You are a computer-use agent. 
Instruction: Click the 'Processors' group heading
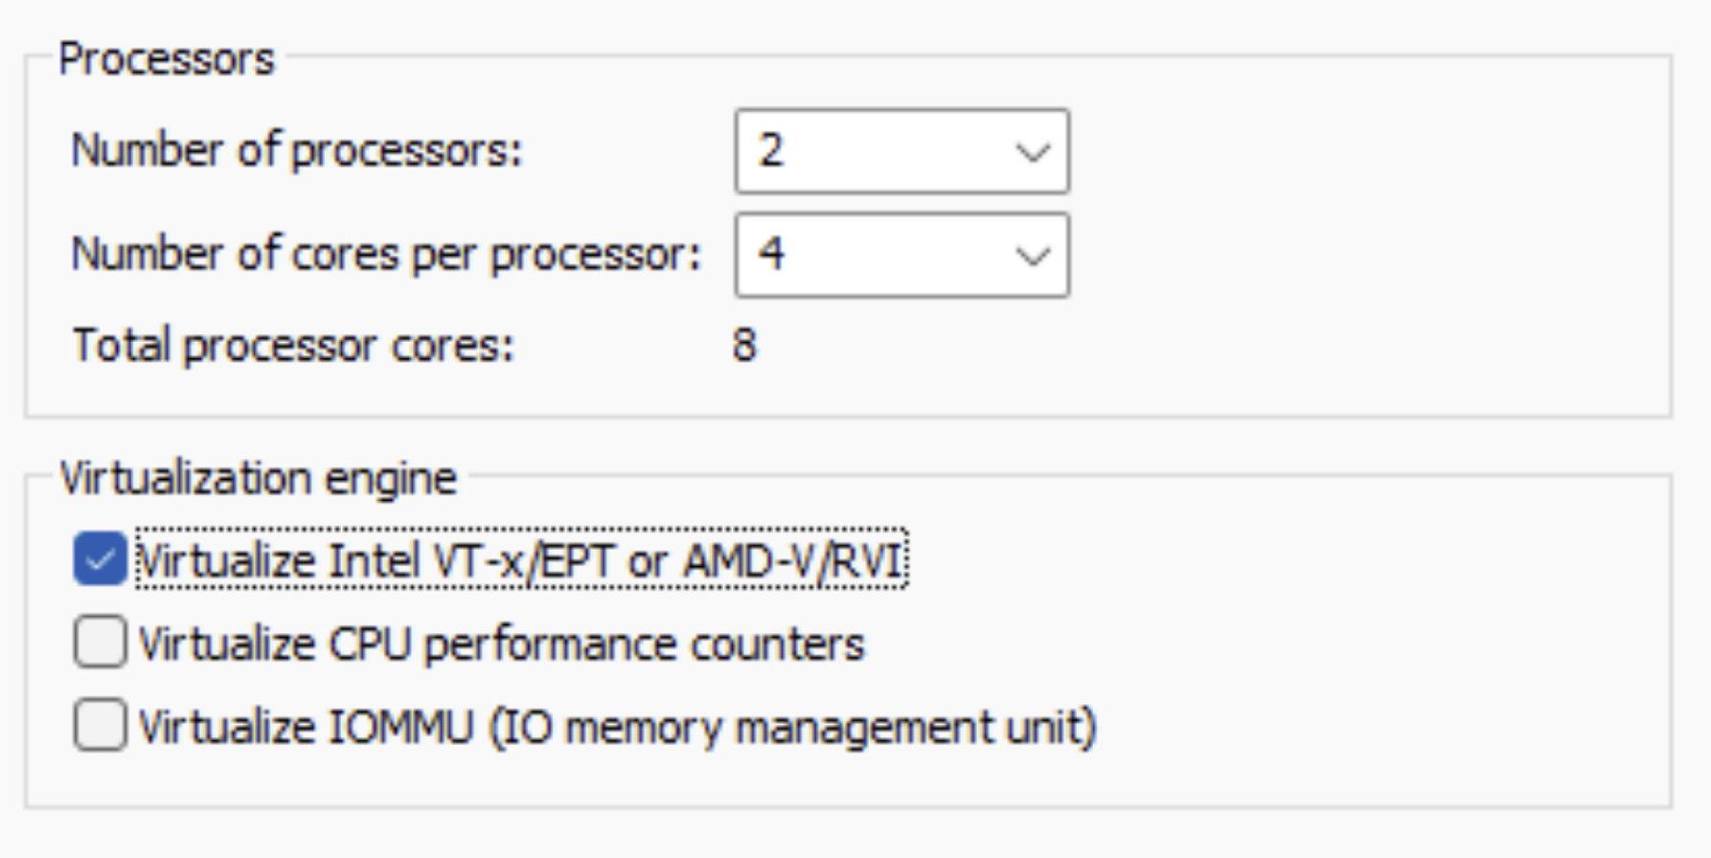tap(167, 59)
